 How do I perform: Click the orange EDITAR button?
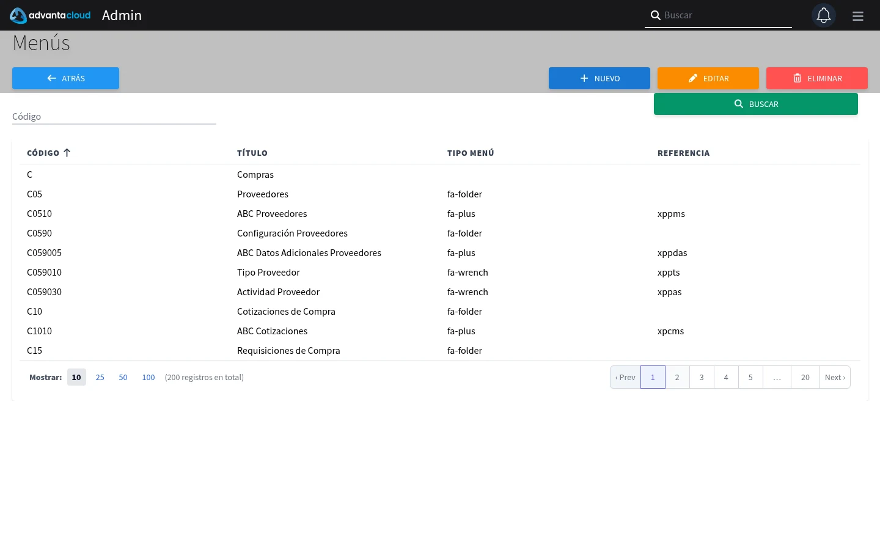[x=708, y=78]
